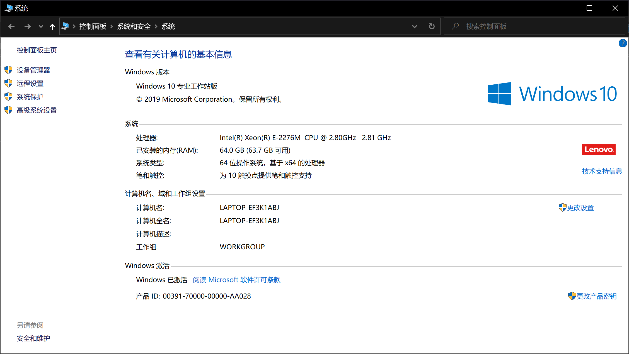The height and width of the screenshot is (354, 629).
Task: Click the shield icon beside 高级系统设置
Action: coord(9,110)
